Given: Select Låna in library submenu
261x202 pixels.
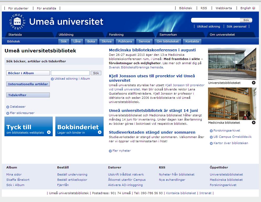Looking at the screenshot, I should (x=77, y=41).
